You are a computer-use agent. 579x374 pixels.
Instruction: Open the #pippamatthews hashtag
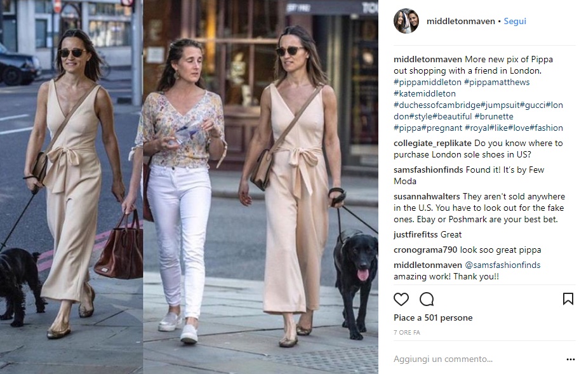(x=496, y=83)
